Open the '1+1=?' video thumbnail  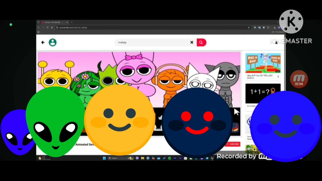(263, 93)
